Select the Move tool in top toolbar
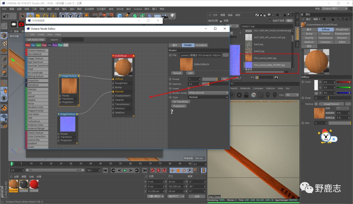Image resolution: width=353 pixels, height=204 pixels. pos(30,16)
